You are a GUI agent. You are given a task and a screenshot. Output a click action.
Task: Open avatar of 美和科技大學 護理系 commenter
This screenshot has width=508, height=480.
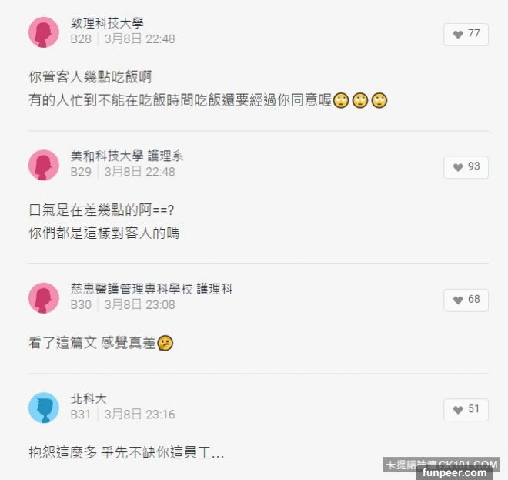click(x=44, y=165)
